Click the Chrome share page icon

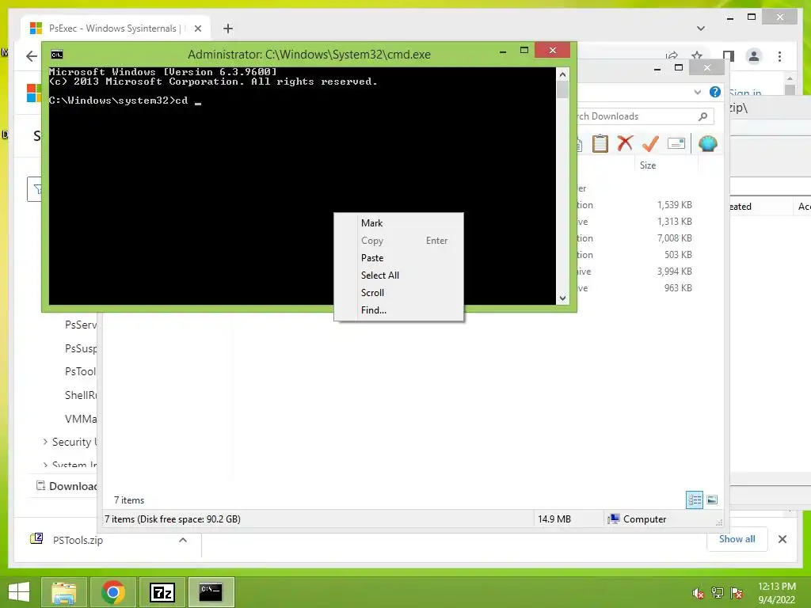[672, 55]
